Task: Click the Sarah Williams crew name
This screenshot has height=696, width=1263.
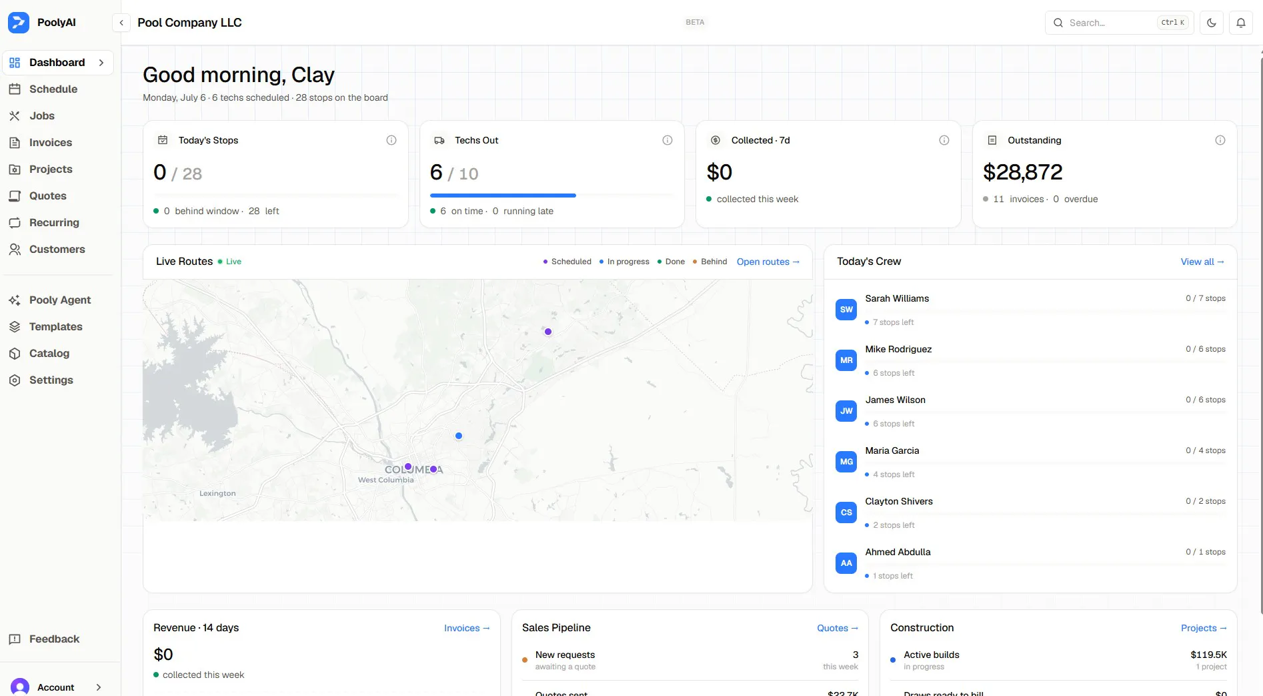Action: coord(897,298)
